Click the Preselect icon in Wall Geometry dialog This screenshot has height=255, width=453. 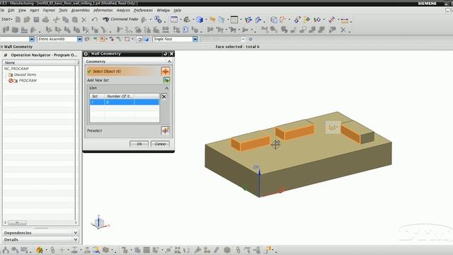click(x=165, y=130)
